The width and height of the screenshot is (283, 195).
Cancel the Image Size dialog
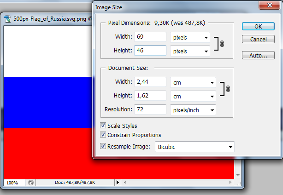258,39
